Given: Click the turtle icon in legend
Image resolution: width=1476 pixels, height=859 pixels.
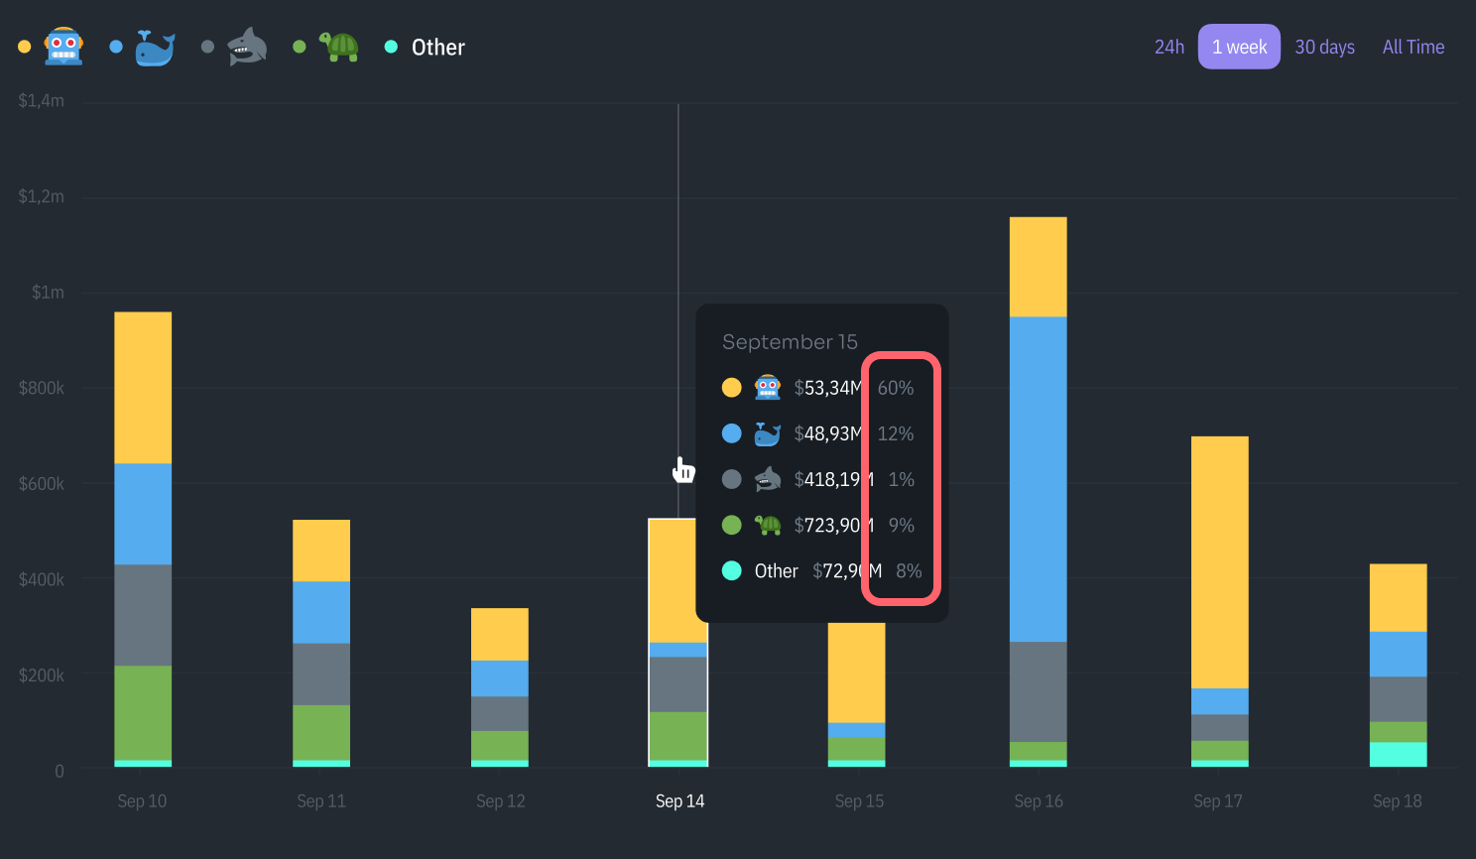Looking at the screenshot, I should (x=339, y=47).
